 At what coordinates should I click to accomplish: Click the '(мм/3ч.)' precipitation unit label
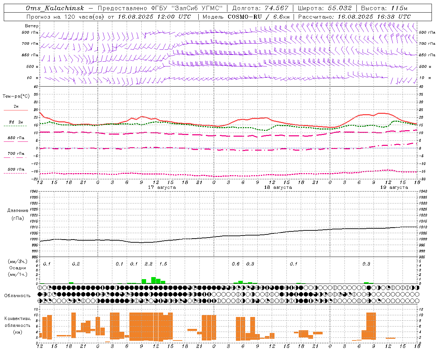coord(18,261)
